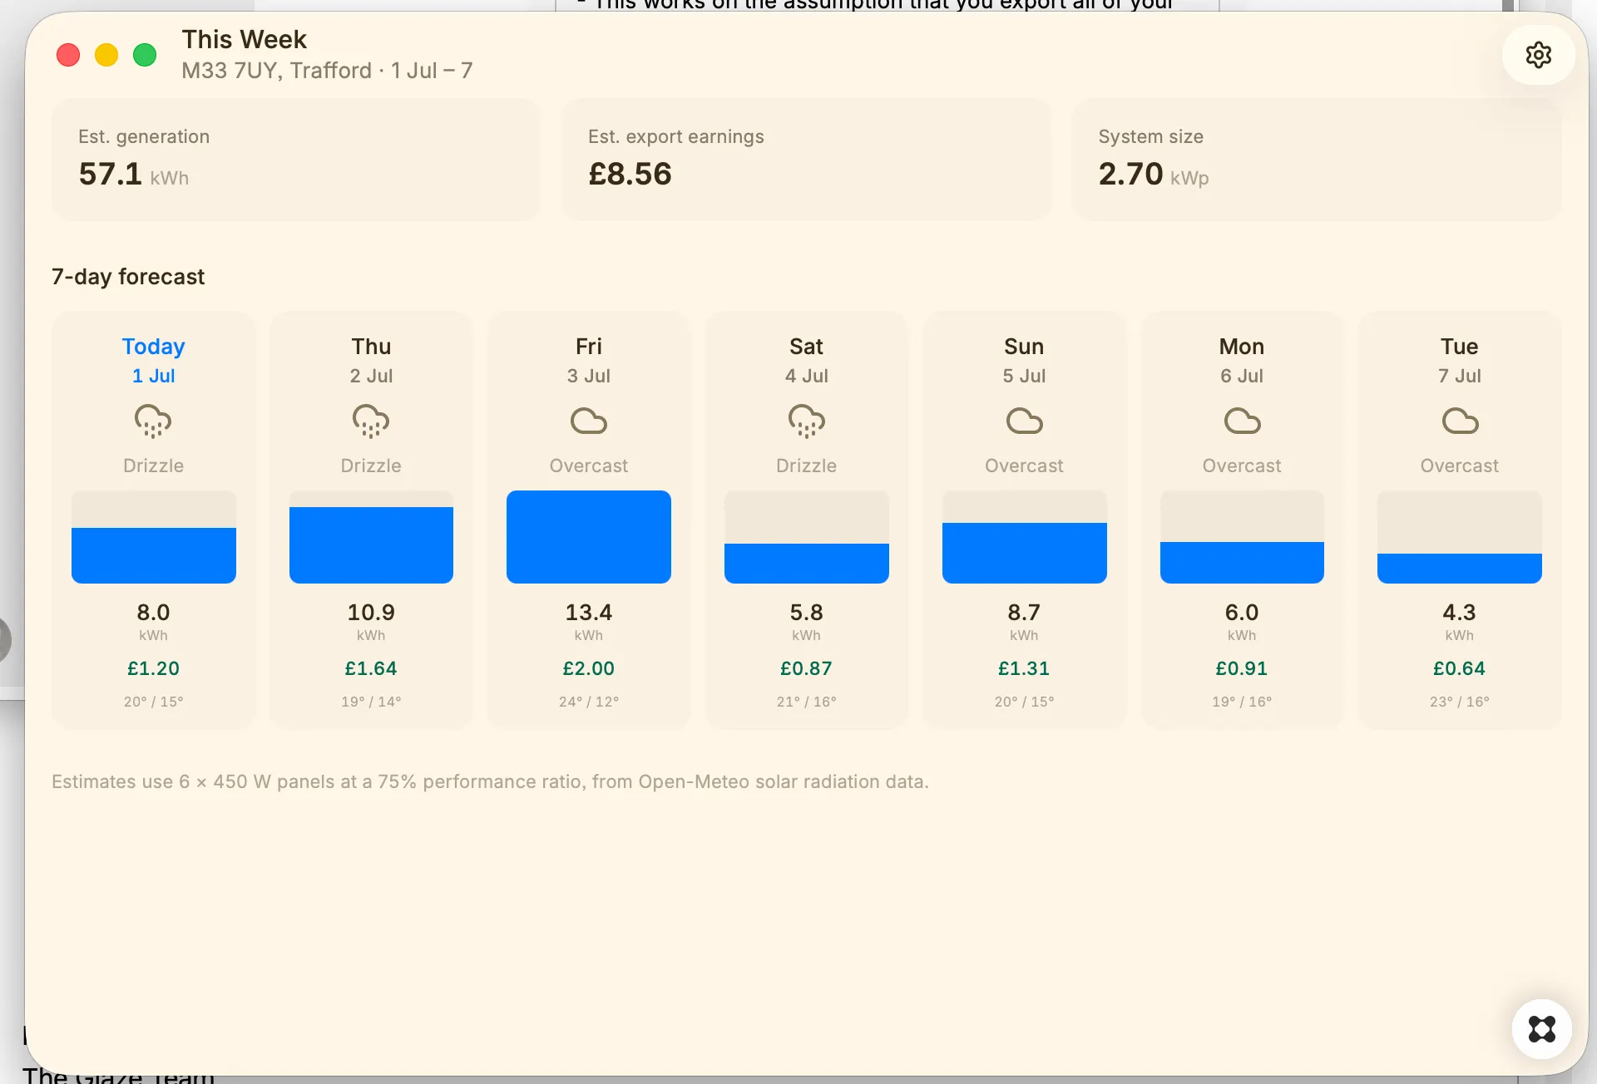
Task: Click the 21° / 16° temperature for Sat
Action: (x=806, y=702)
